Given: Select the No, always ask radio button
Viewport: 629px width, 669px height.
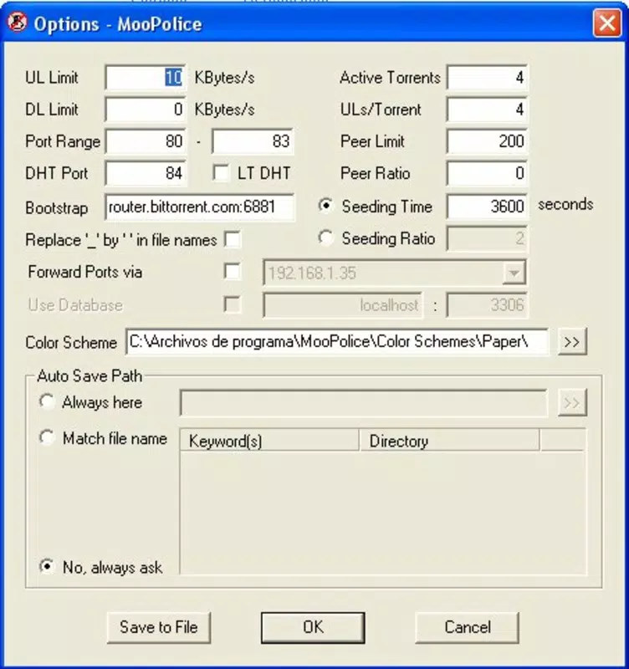Looking at the screenshot, I should tap(47, 567).
